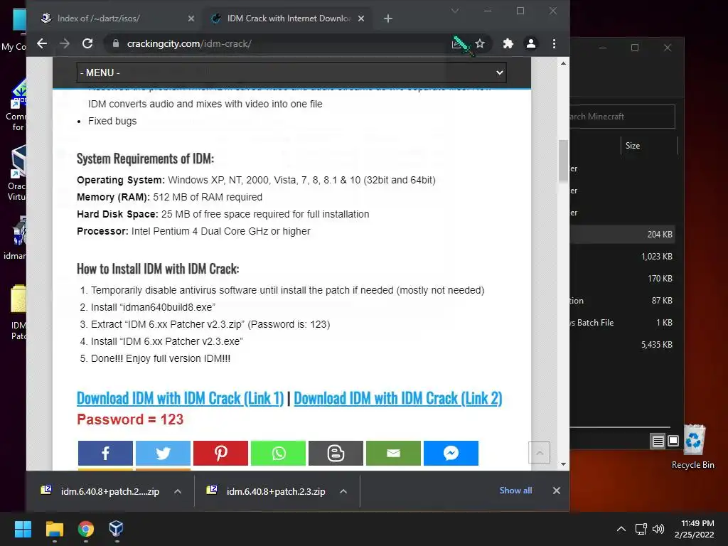Open the Chrome three-dot menu
The width and height of the screenshot is (728, 546).
[554, 43]
